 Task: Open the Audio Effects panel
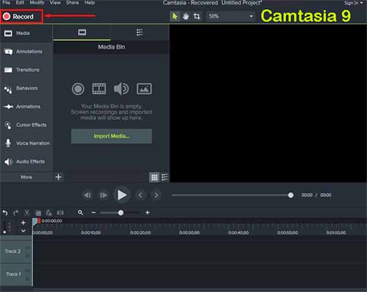[26, 162]
